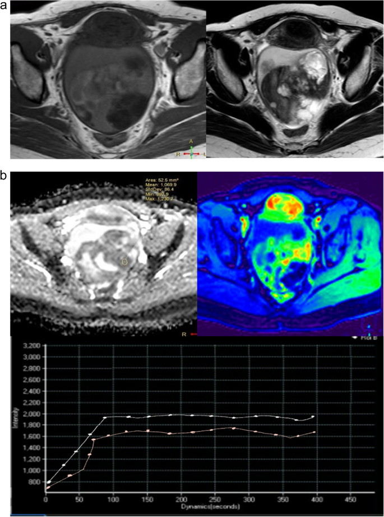Click the pink curve's last data point
The width and height of the screenshot is (384, 517).
[x=314, y=432]
